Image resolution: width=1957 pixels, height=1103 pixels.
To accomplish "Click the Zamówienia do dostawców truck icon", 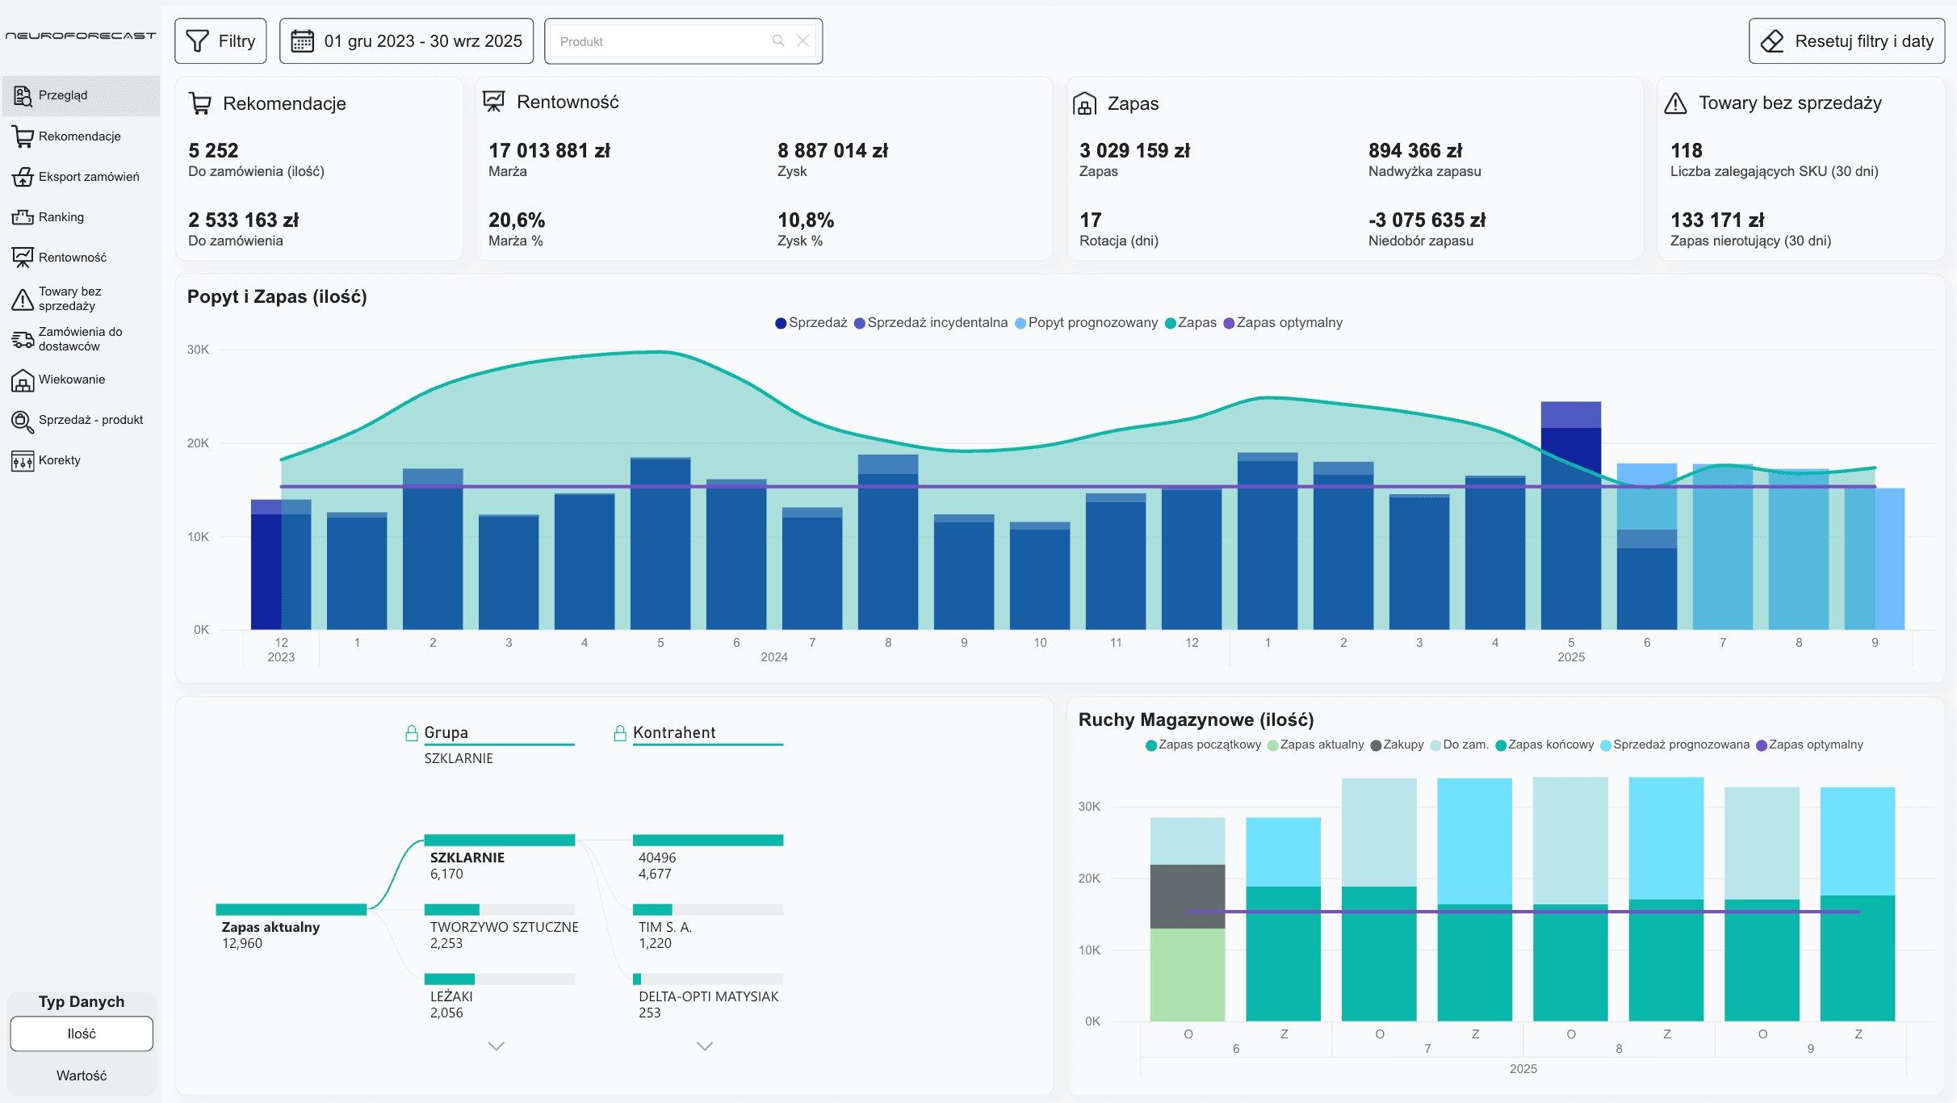I will 23,339.
